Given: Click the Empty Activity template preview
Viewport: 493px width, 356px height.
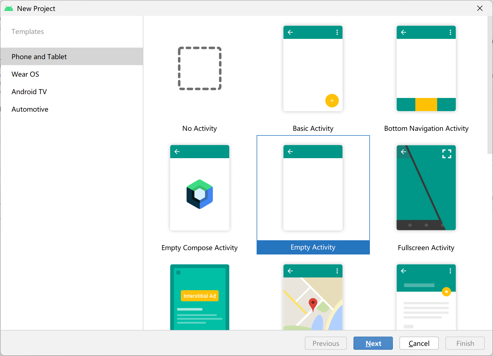Looking at the screenshot, I should pos(313,188).
